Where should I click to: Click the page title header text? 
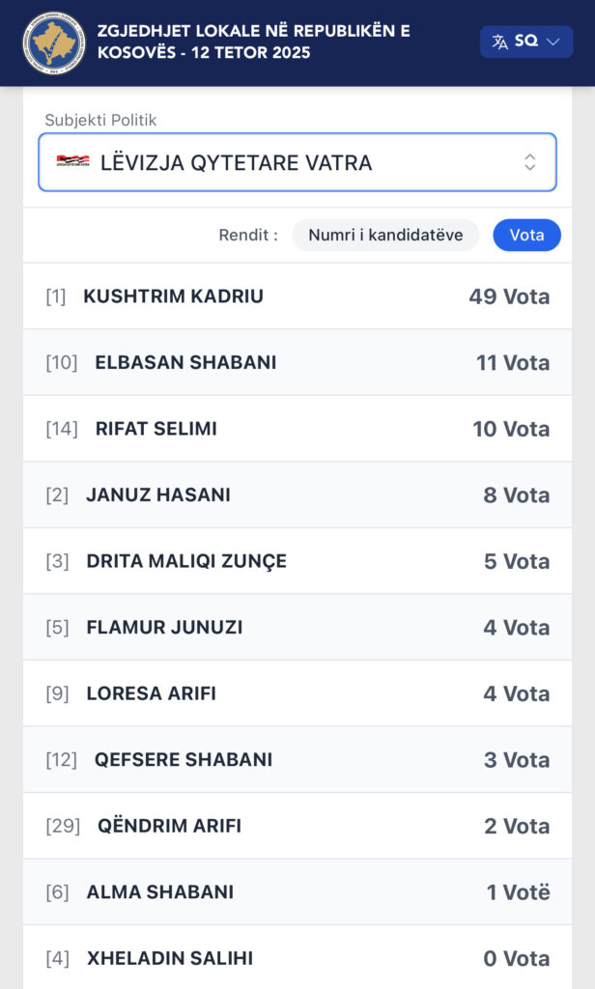[x=253, y=42]
